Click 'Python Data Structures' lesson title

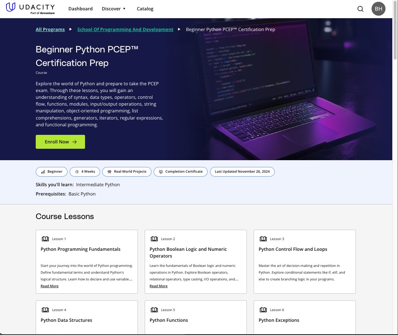pos(66,320)
